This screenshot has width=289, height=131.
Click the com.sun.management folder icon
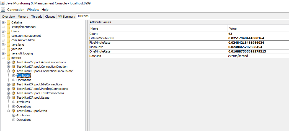tap(9, 36)
